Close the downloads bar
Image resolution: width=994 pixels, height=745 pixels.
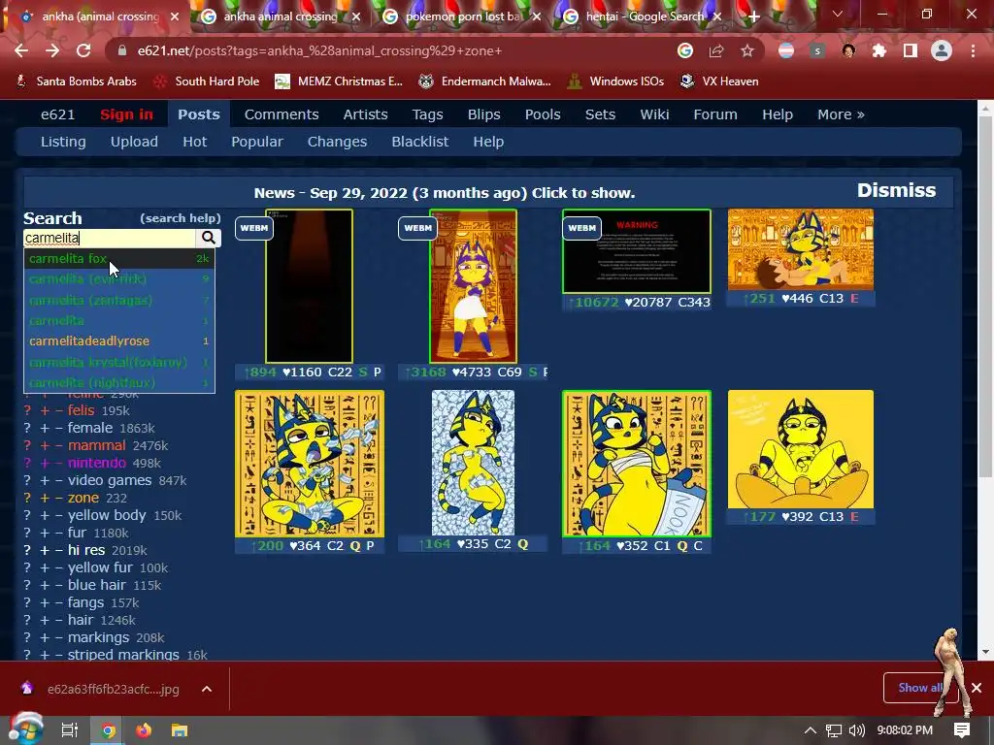tap(977, 688)
